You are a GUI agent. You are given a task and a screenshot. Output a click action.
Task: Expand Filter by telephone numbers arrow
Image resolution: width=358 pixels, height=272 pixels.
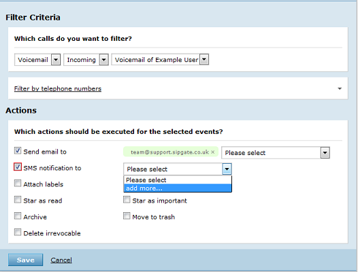[340, 88]
